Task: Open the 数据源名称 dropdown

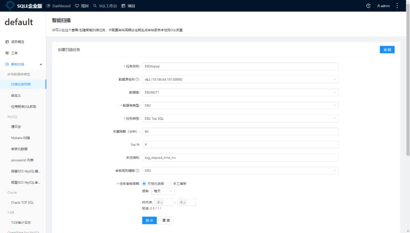Action: click(240, 79)
